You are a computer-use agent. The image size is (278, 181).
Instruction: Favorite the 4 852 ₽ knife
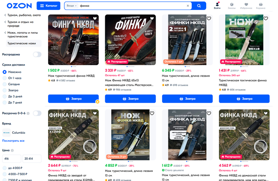[152, 113]
